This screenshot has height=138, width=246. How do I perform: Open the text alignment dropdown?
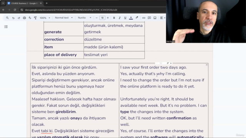(x=163, y=18)
